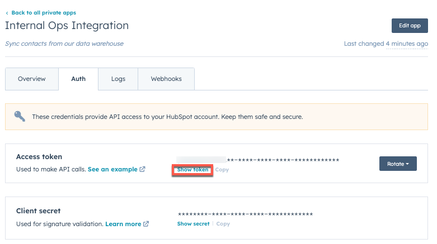Click the masked client secret value

[x=245, y=214]
